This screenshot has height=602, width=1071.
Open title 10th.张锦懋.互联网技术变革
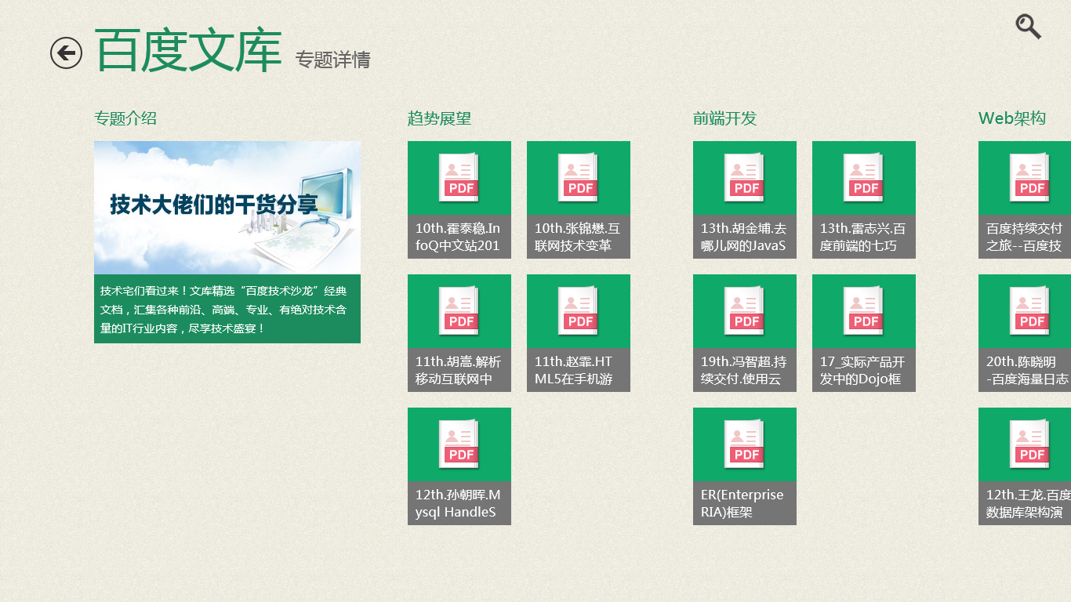coord(579,237)
